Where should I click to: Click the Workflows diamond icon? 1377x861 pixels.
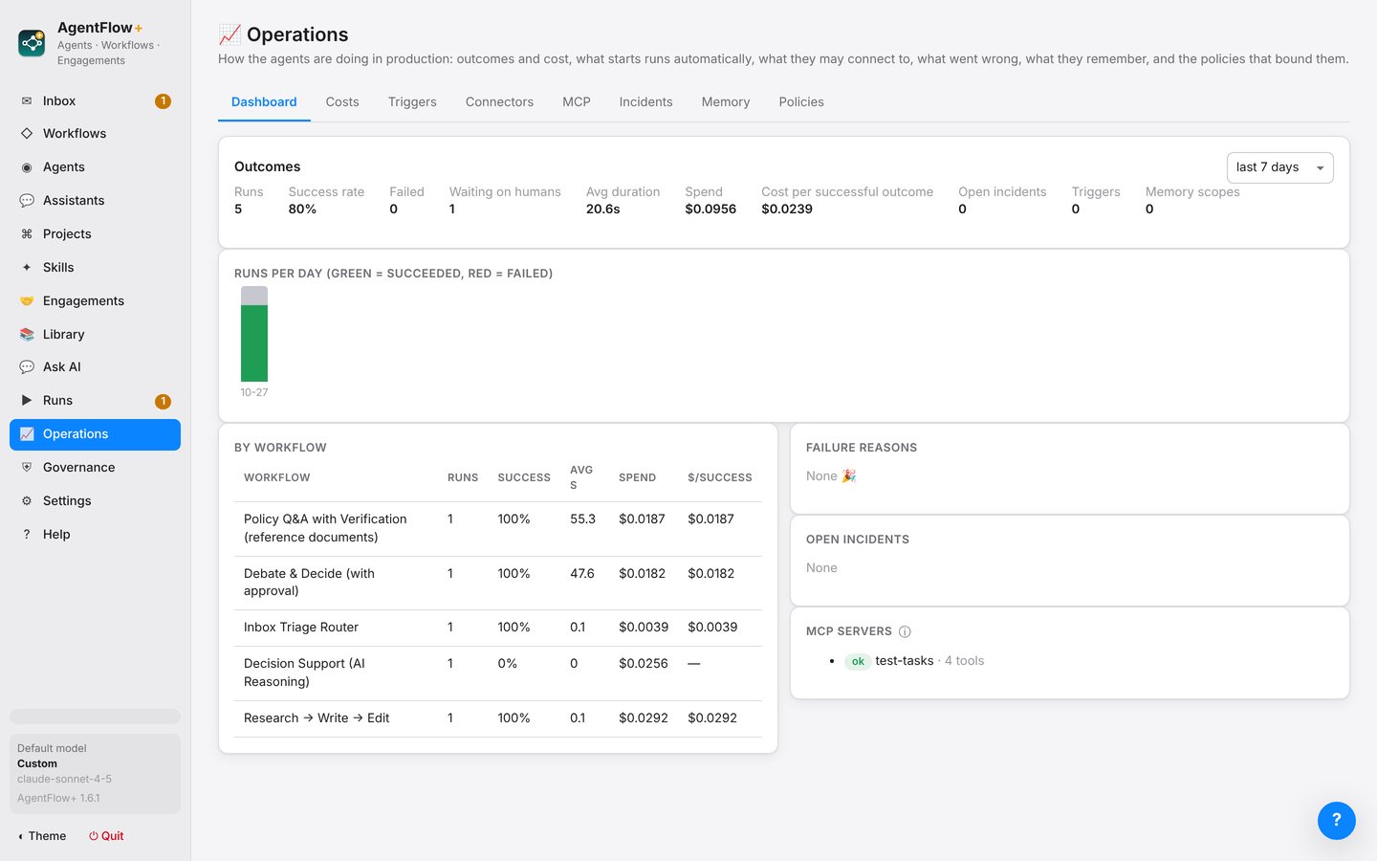pos(27,134)
